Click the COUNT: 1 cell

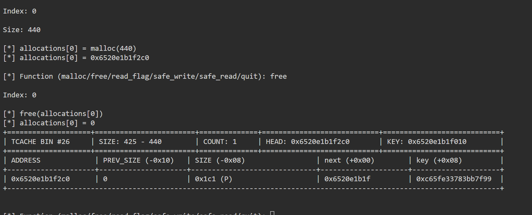point(220,142)
